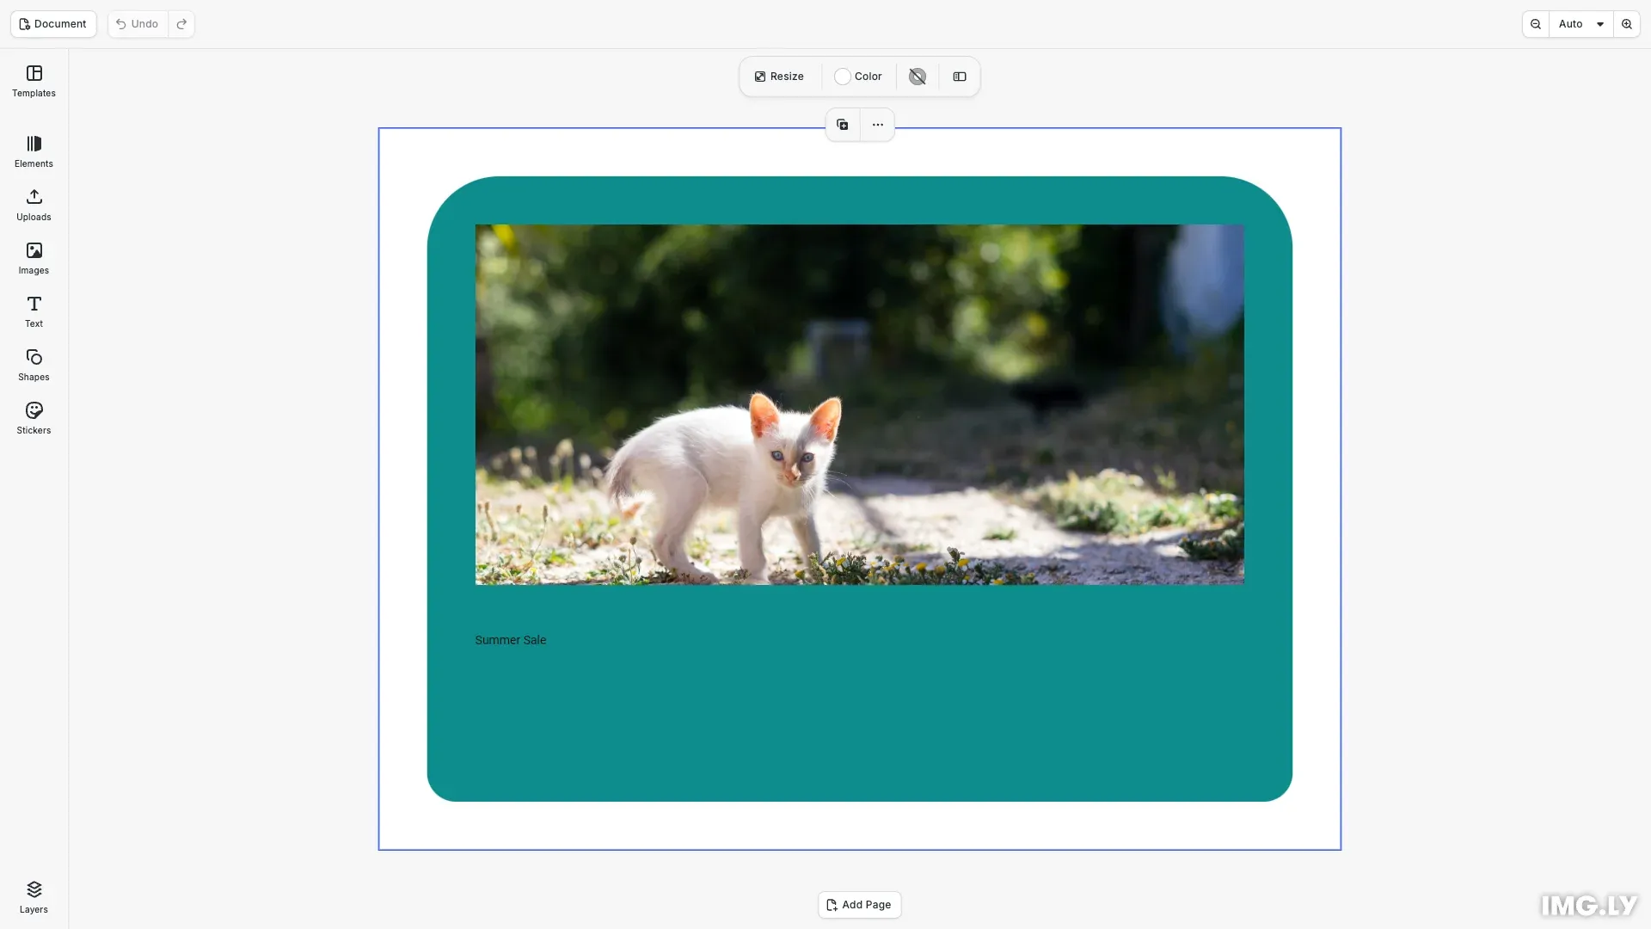The width and height of the screenshot is (1651, 929).
Task: Select the kitten photo on the canvas
Action: coord(859,404)
